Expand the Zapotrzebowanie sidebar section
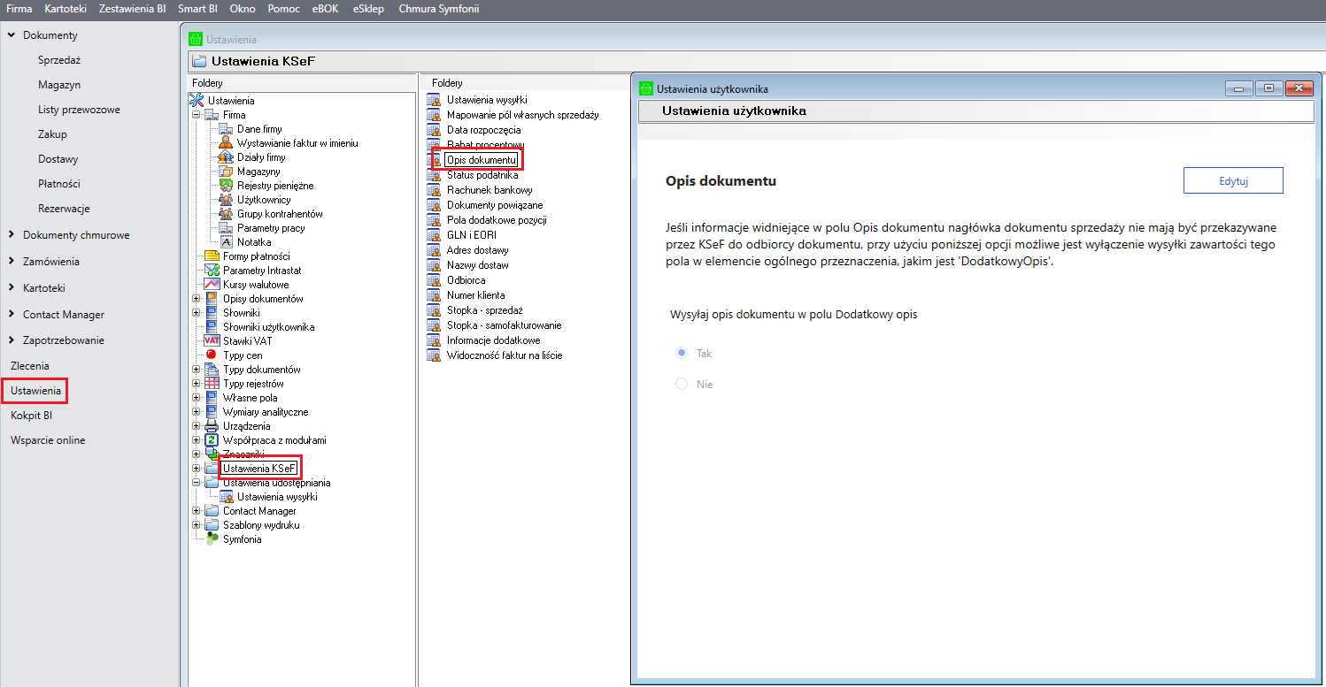 12,340
